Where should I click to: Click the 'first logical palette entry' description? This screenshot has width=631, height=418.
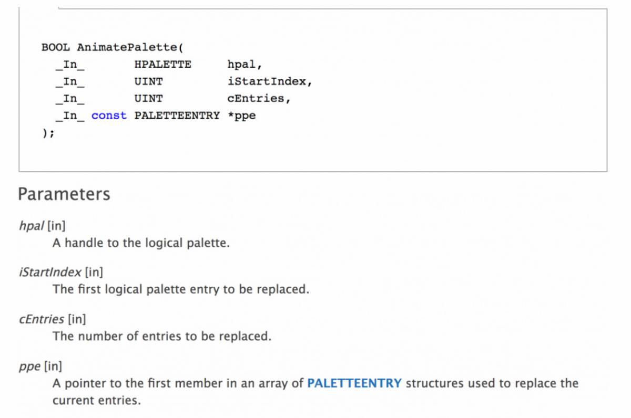pos(180,289)
